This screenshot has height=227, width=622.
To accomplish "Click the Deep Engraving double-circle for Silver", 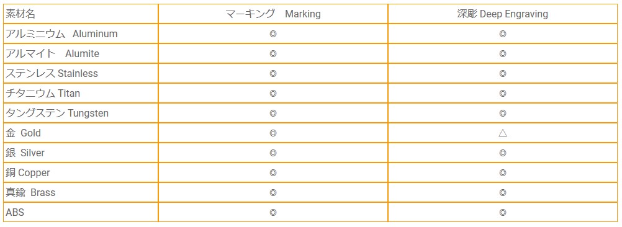I will click(503, 153).
